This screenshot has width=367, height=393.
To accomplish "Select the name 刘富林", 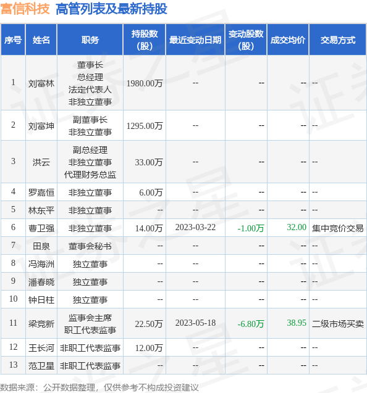I will click(41, 83).
